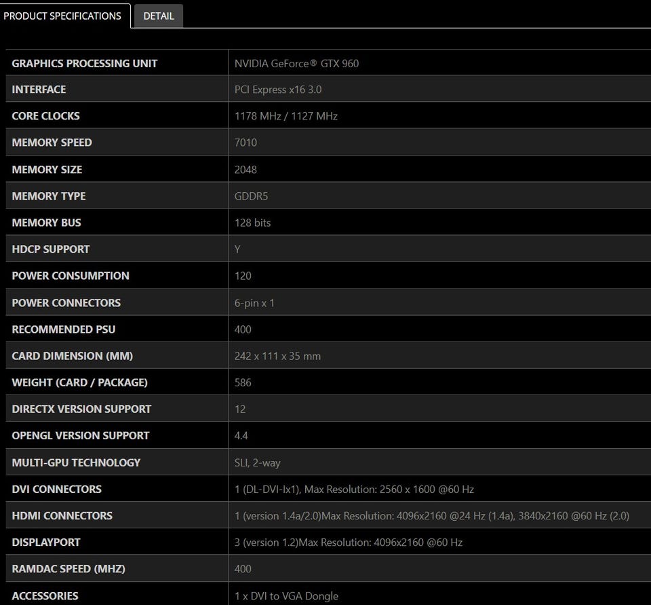The width and height of the screenshot is (651, 605).
Task: Select the 4.4 OpenGL version value
Action: 241,436
